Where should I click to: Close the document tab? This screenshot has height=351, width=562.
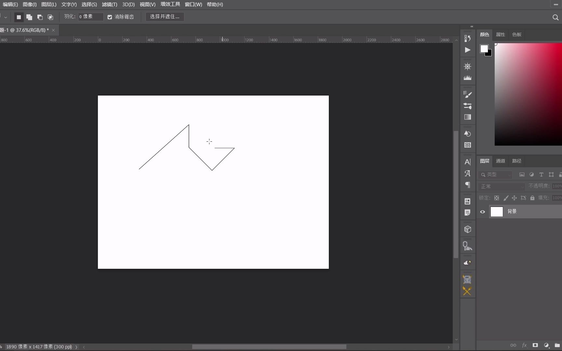pyautogui.click(x=53, y=30)
